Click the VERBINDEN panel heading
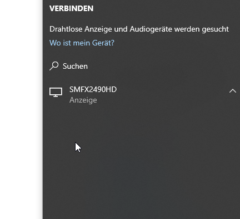Image resolution: width=240 pixels, height=219 pixels. tap(71, 8)
